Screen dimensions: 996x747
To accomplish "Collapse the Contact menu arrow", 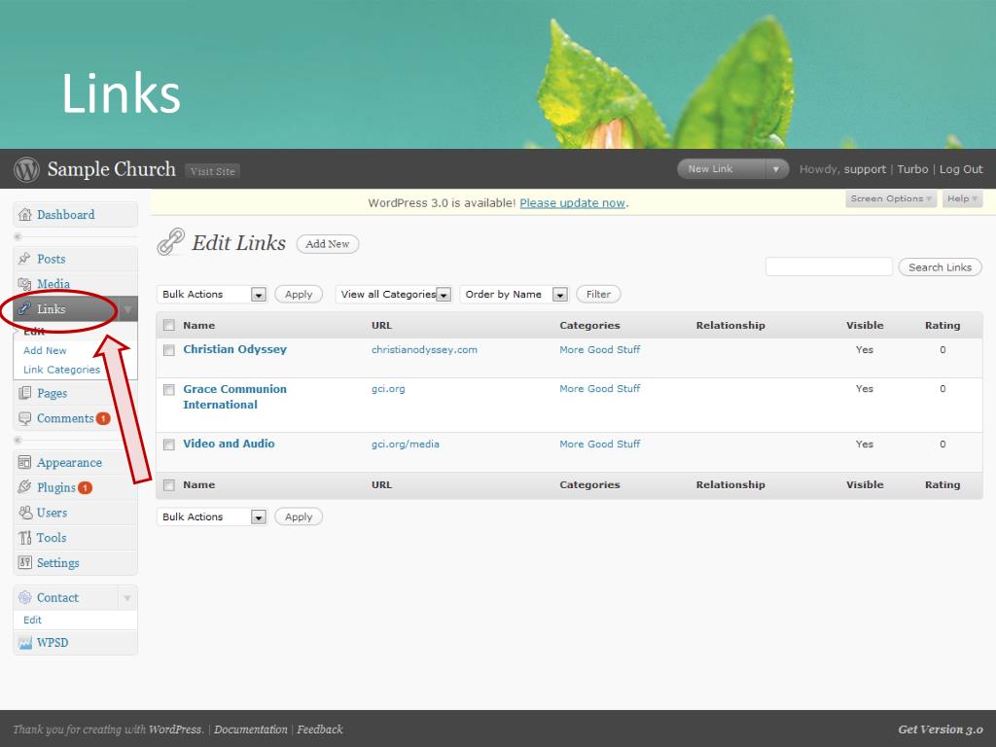I will pyautogui.click(x=127, y=598).
